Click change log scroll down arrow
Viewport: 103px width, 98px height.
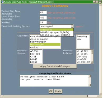[90, 85]
